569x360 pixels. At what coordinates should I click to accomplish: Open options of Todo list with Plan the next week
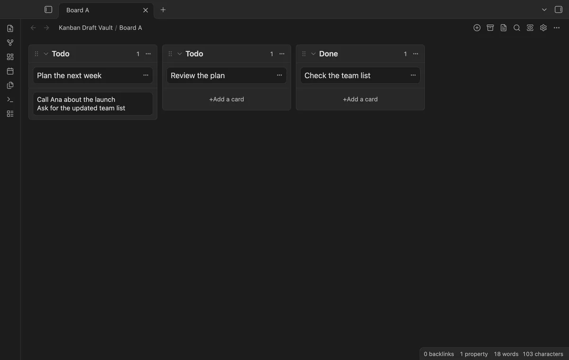coord(148,54)
